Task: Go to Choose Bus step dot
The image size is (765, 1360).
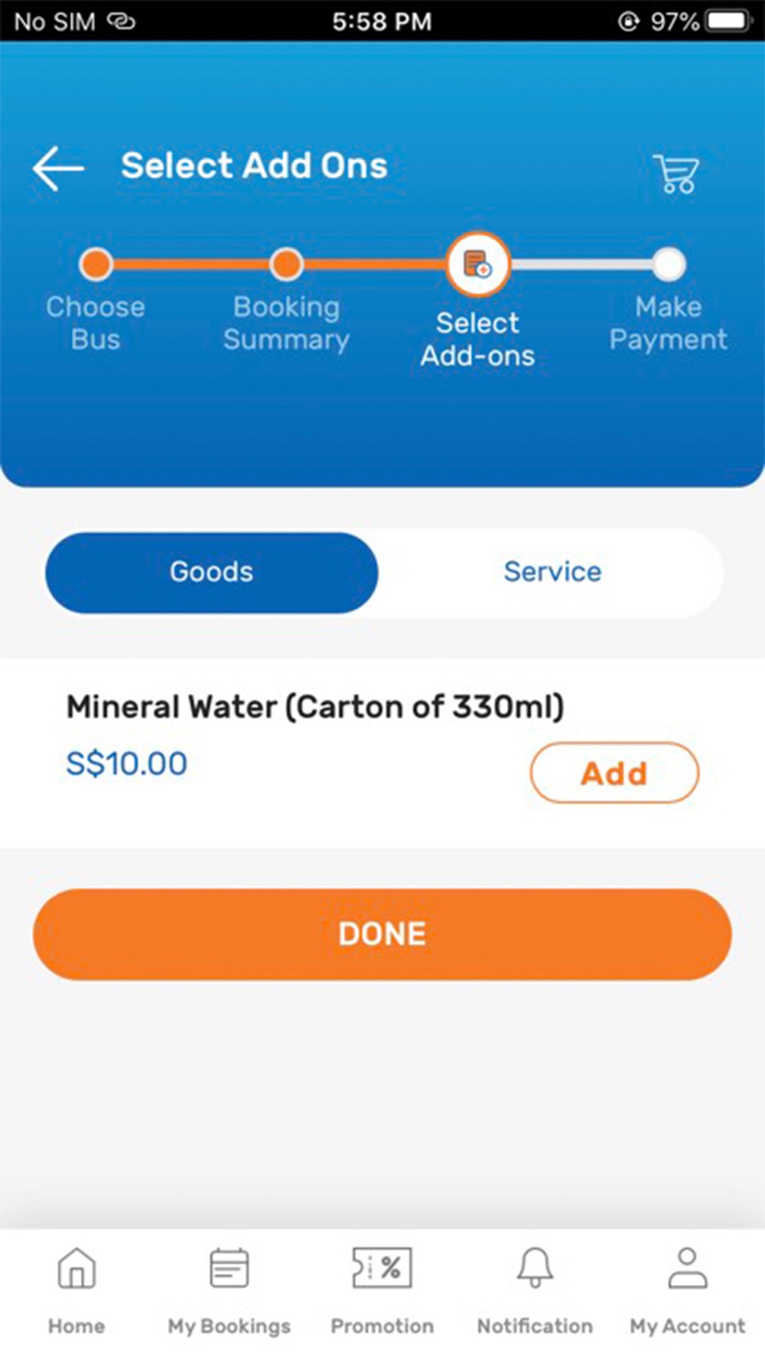Action: [x=96, y=265]
